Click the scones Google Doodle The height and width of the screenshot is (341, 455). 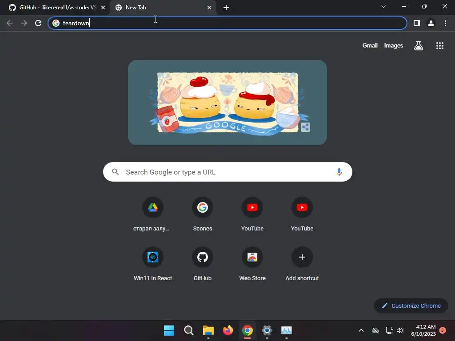(227, 103)
